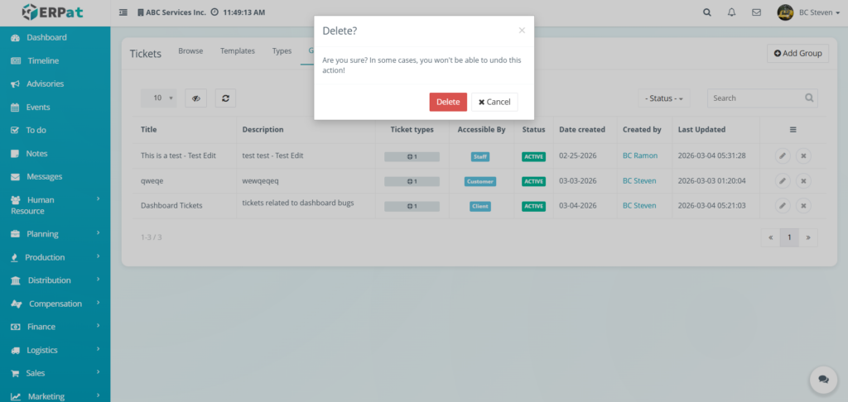Select page 1 in pagination
The image size is (848, 402).
coord(789,237)
